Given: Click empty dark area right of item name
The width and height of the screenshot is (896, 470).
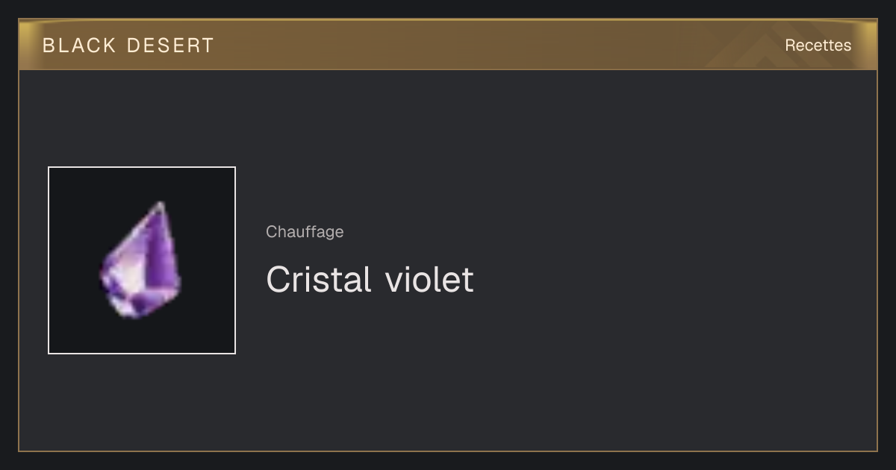Looking at the screenshot, I should 672,280.
